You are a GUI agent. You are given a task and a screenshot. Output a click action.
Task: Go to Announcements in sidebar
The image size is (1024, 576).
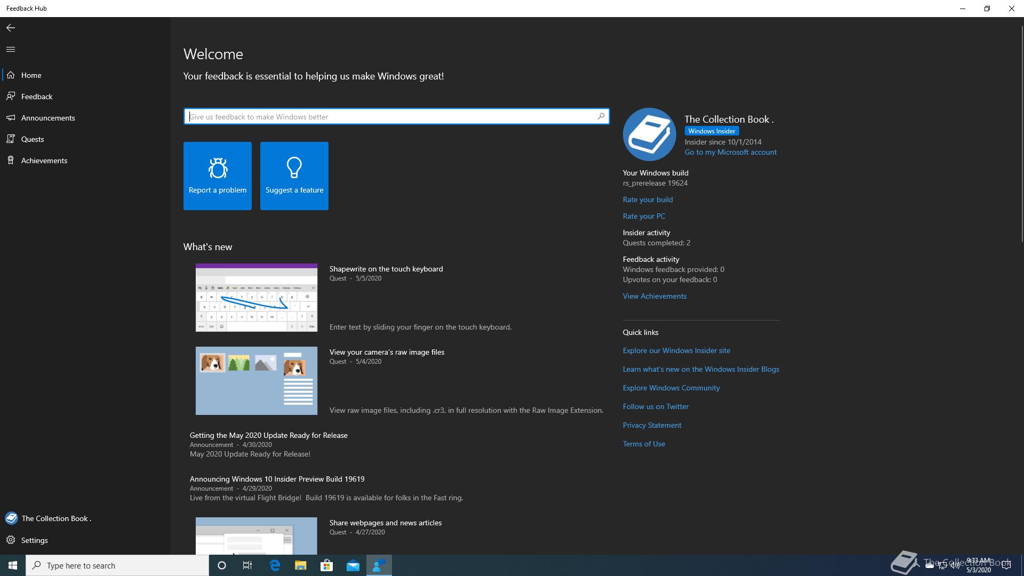coord(85,118)
